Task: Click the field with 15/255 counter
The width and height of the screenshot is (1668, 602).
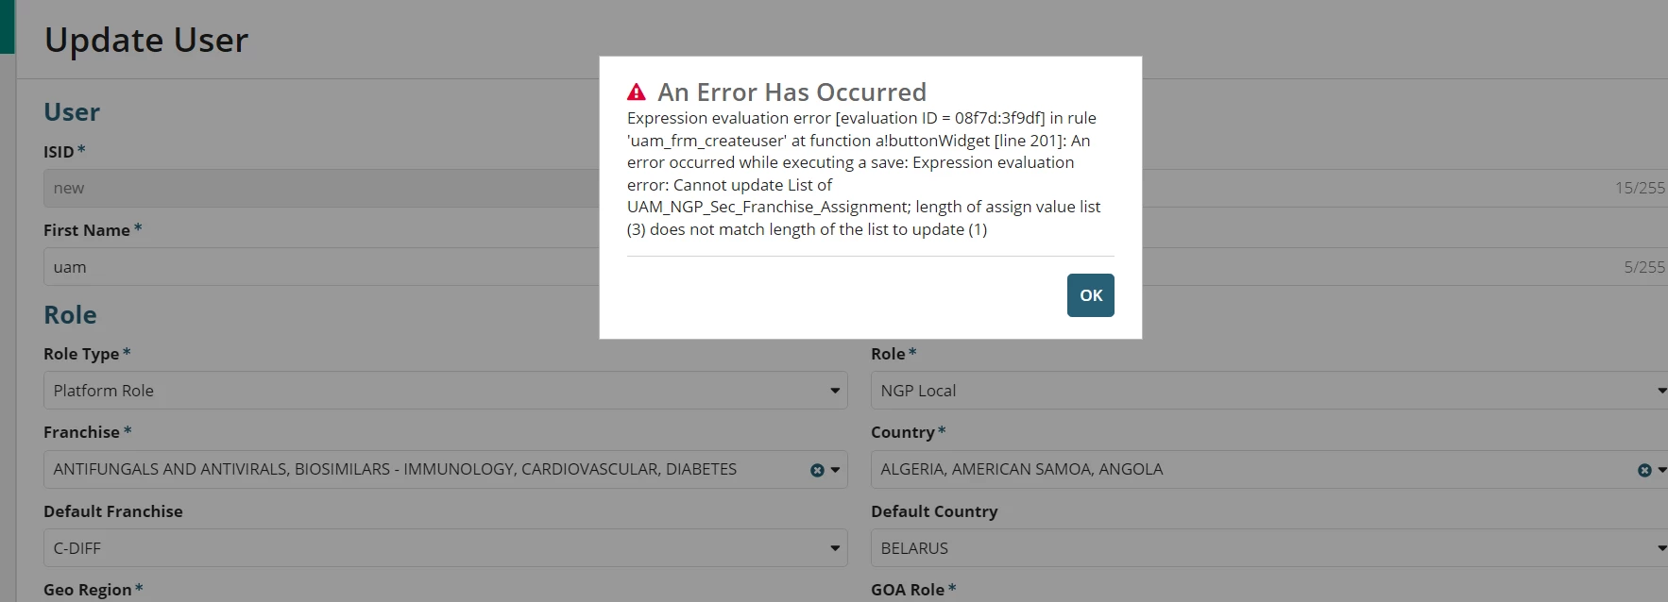Action: [1404, 189]
